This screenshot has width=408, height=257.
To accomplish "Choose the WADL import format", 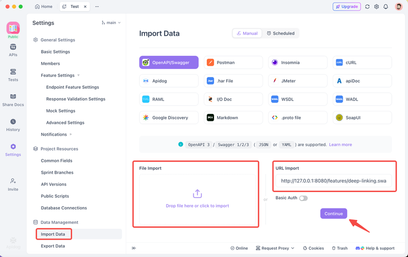I will [362, 100].
